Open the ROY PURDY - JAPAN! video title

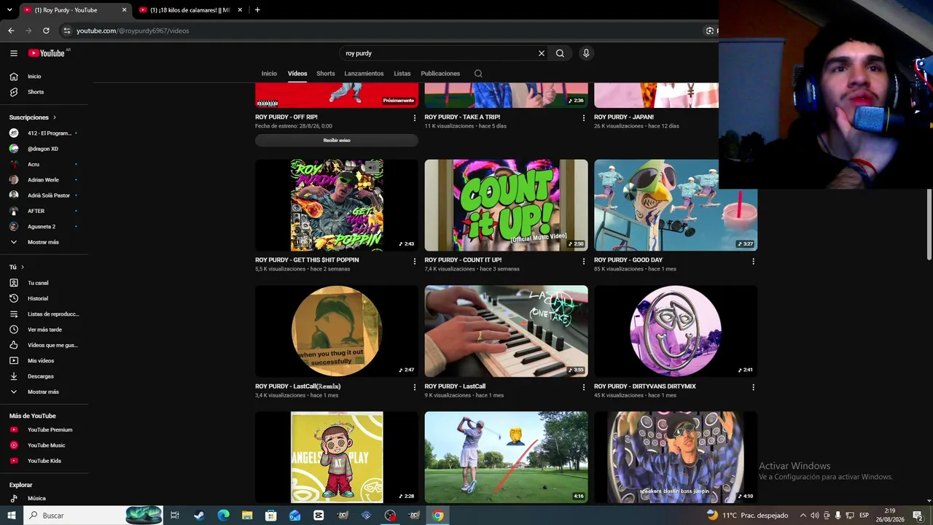[624, 117]
